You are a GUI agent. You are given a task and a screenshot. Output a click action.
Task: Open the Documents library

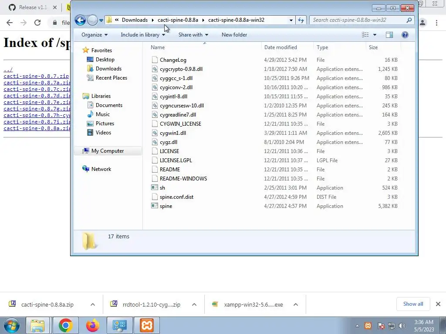[x=109, y=105]
